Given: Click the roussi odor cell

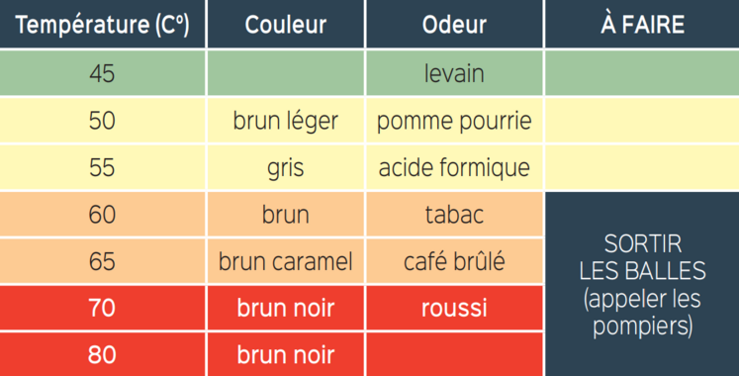Looking at the screenshot, I should tap(454, 308).
